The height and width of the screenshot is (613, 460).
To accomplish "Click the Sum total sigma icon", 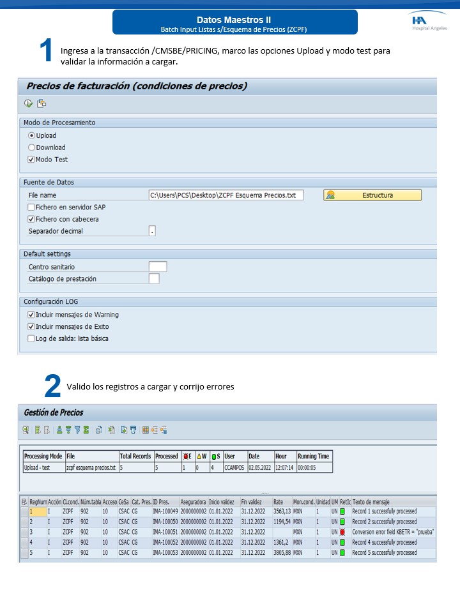I will [x=86, y=430].
